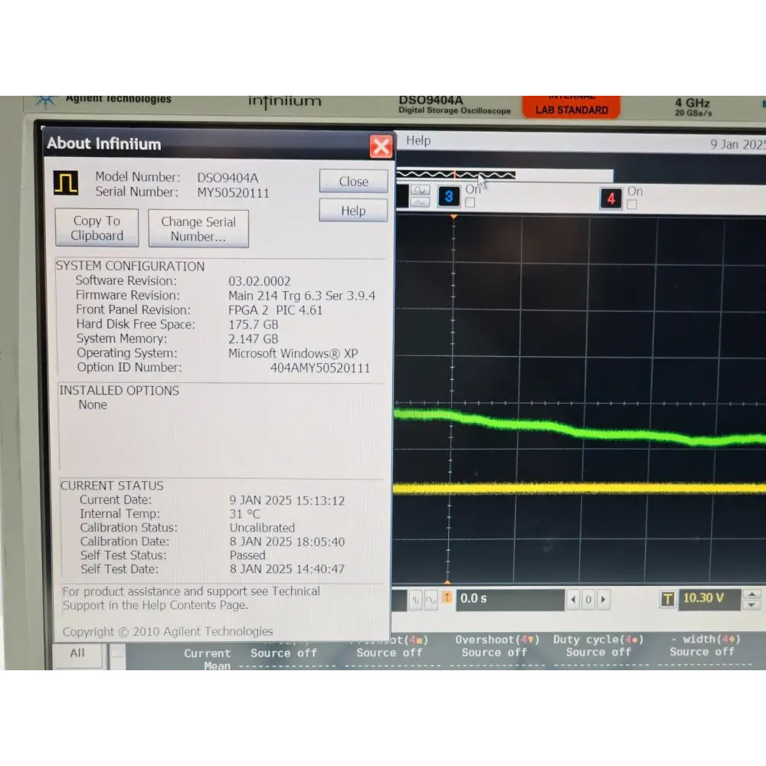The height and width of the screenshot is (766, 766).
Task: Click the orange trigger marker atop the graticule
Action: 453,217
